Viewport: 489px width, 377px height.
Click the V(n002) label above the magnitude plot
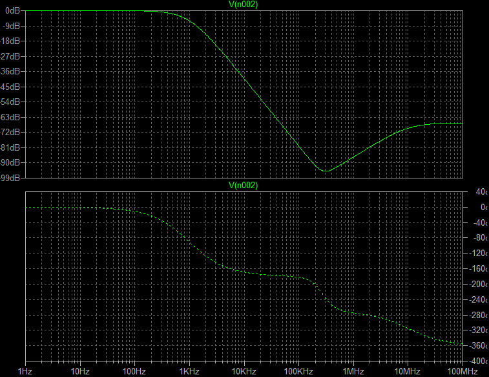[244, 5]
